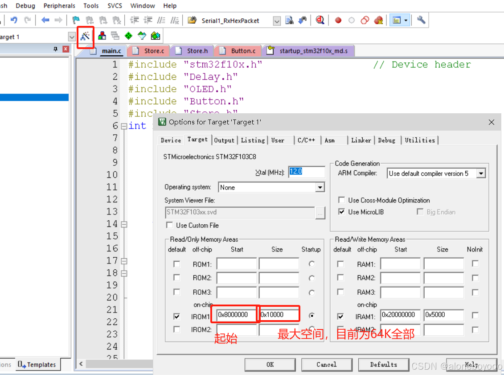The width and height of the screenshot is (504, 375).
Task: Click the disable all breakpoints icon
Action: [x=365, y=20]
